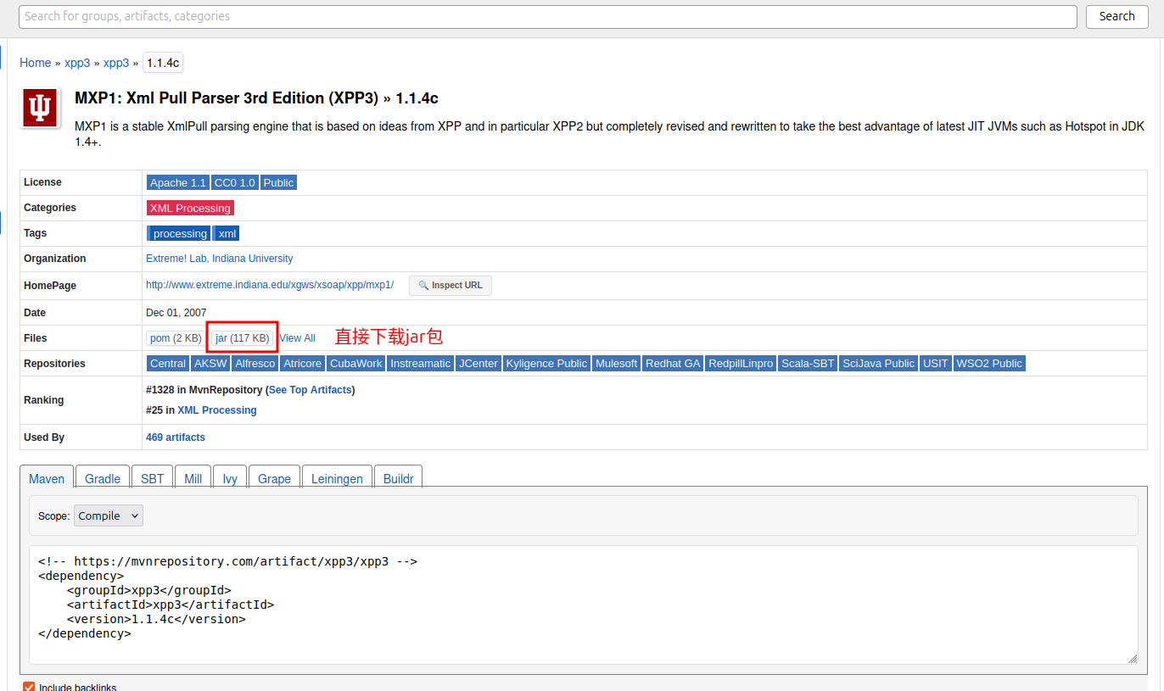The height and width of the screenshot is (691, 1164).
Task: Open the Mulesoft repository
Action: (x=616, y=364)
